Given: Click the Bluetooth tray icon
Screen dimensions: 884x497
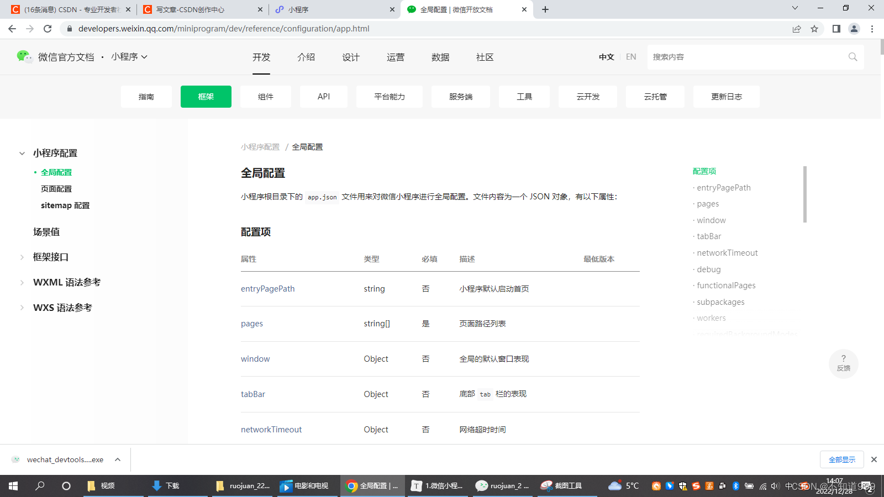Looking at the screenshot, I should coord(736,486).
